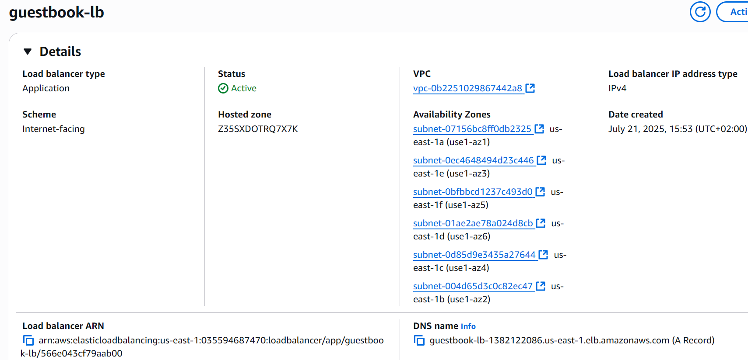The height and width of the screenshot is (360, 748).
Task: Click external icon next to subnet-0bfbbcd1237c493d0
Action: (540, 192)
